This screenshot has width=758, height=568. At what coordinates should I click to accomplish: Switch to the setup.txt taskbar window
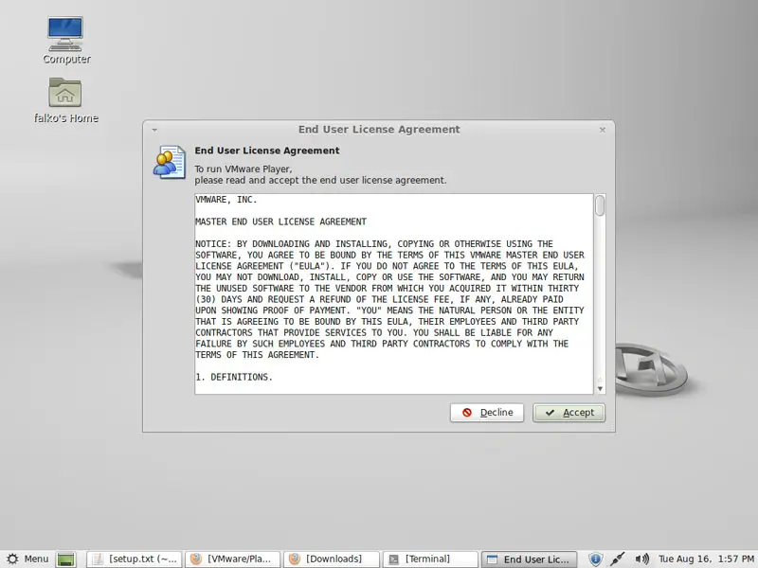[135, 559]
